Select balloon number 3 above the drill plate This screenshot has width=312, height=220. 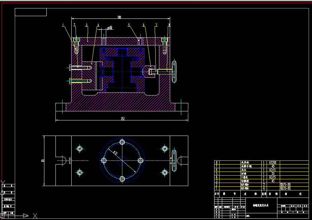click(x=86, y=25)
